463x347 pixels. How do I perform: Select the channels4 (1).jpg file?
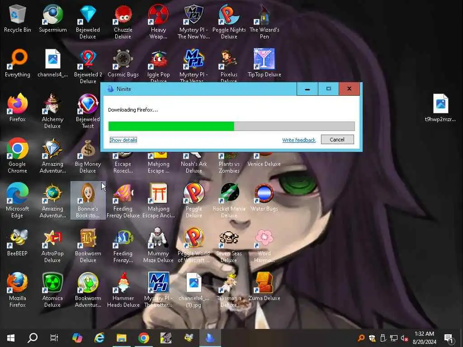point(194,291)
